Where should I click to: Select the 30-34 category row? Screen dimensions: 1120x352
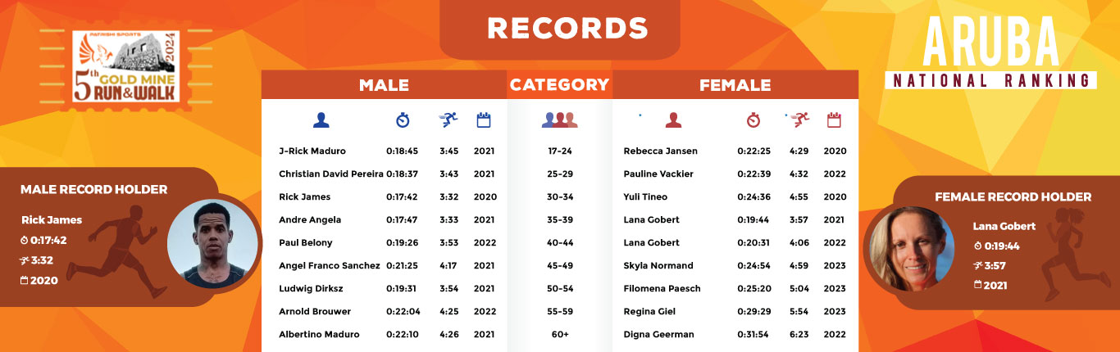pos(560,197)
